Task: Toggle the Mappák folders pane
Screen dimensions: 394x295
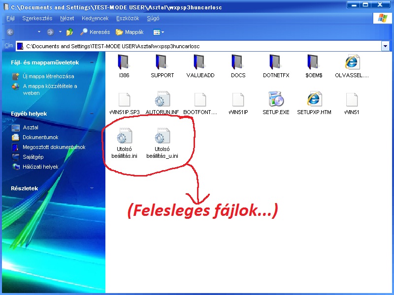Action: [x=130, y=32]
